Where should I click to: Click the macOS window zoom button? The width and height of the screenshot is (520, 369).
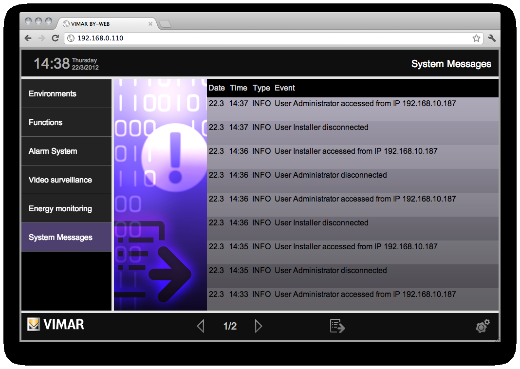48,21
